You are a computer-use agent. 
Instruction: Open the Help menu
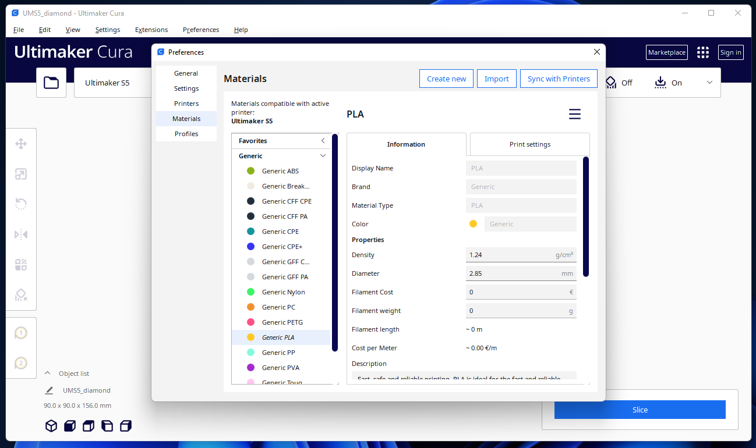[x=241, y=30]
